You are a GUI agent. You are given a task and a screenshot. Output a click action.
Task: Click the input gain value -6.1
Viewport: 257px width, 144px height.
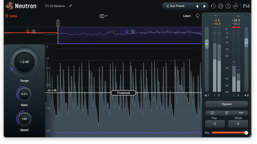click(x=207, y=95)
